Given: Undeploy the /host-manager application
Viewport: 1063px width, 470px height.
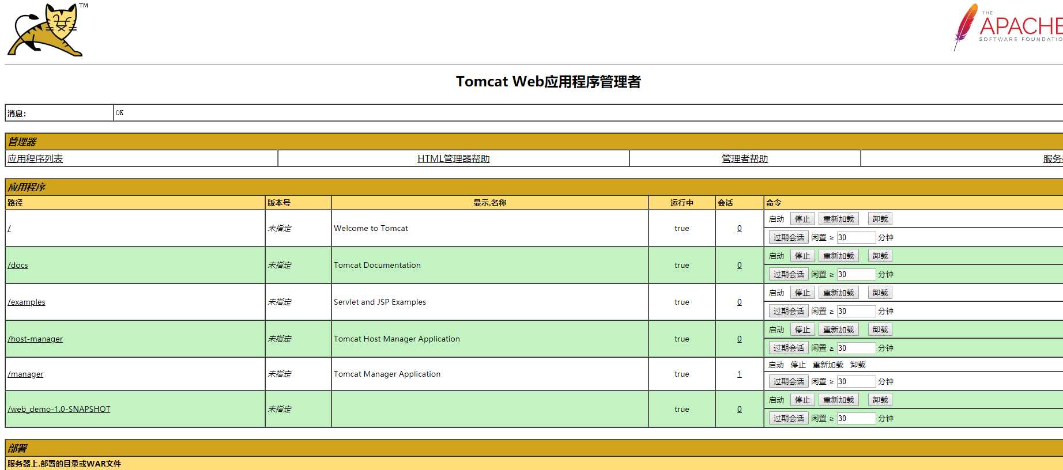Looking at the screenshot, I should [880, 329].
